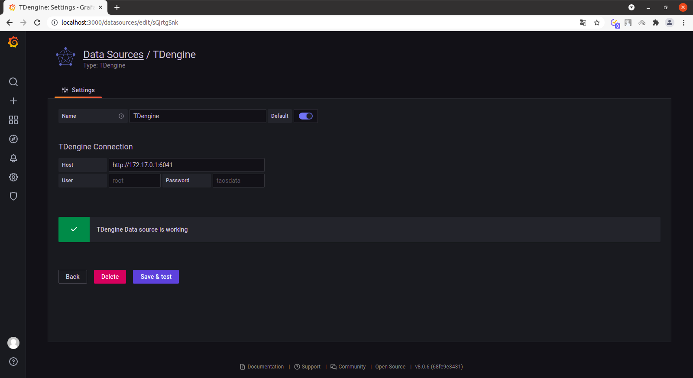The image size is (693, 378).
Task: Click the 'Type: TDengine' subtitle
Action: pyautogui.click(x=104, y=65)
